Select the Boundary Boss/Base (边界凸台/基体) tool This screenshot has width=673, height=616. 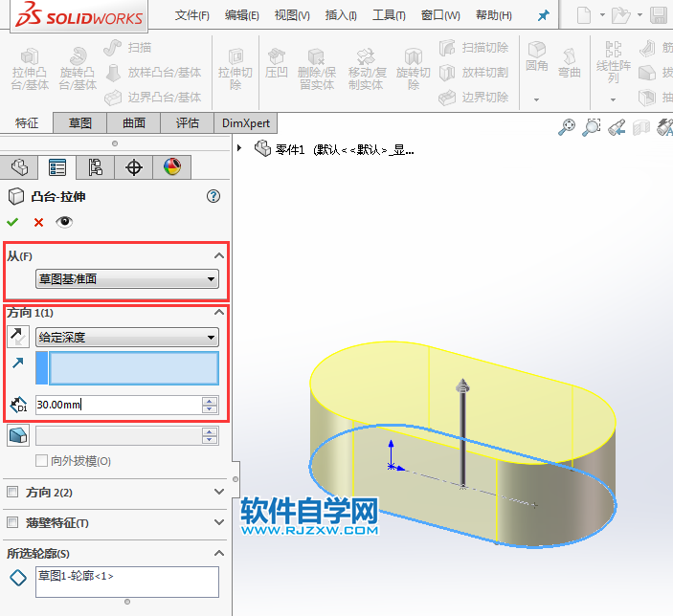click(153, 98)
